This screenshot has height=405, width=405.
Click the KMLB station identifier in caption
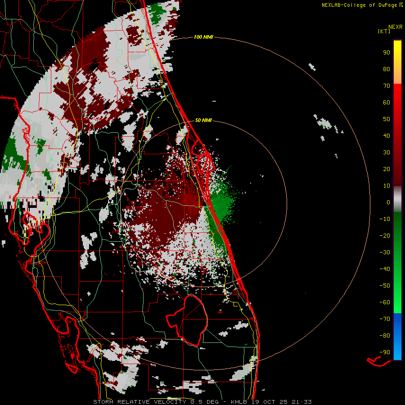coord(239,402)
